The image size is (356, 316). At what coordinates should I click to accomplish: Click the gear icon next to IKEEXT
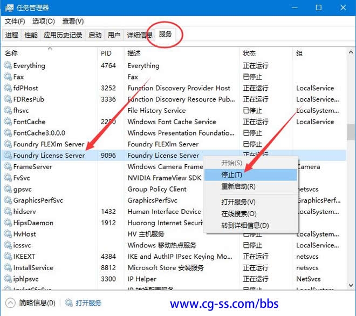8,257
